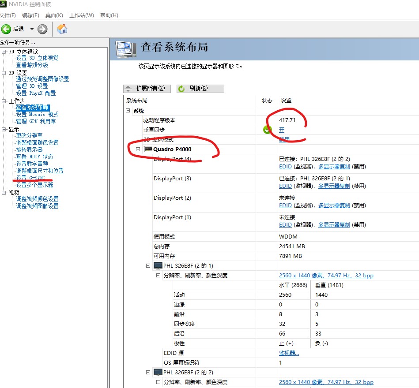
Task: Select 管理 GPU 利用率 task
Action: point(36,121)
